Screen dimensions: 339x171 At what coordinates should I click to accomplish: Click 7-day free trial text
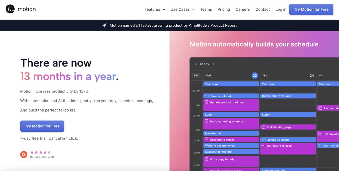pyautogui.click(x=49, y=138)
